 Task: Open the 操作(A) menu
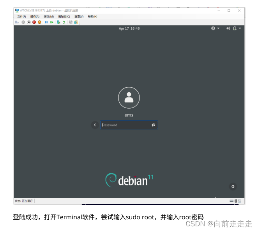pyautogui.click(x=35, y=17)
